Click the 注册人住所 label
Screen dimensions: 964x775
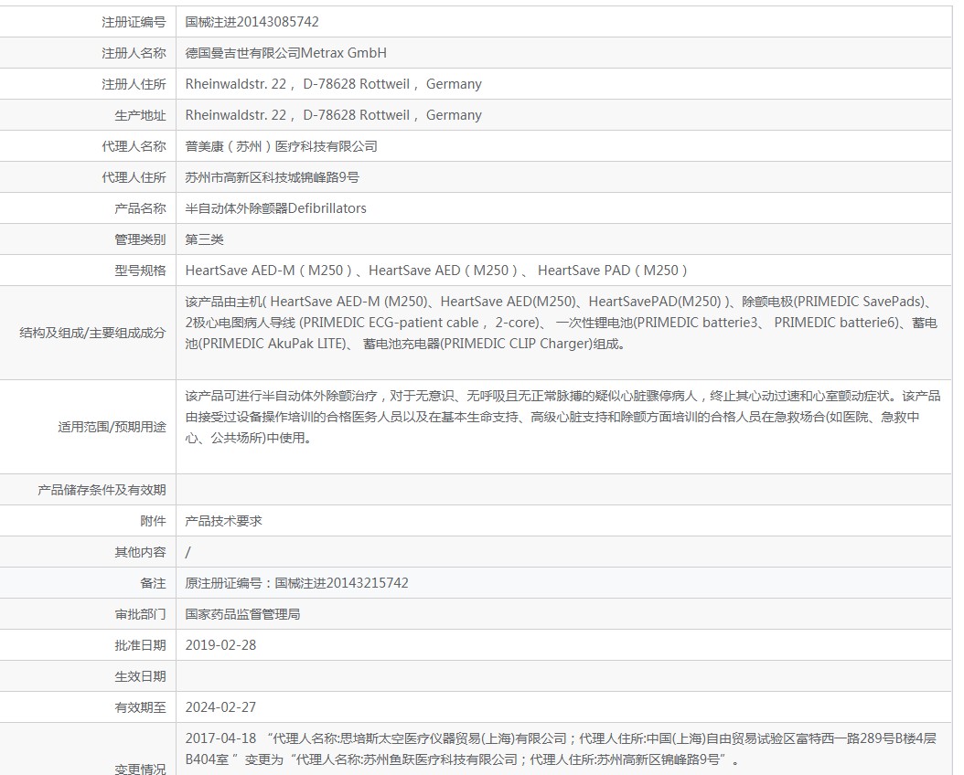(134, 84)
